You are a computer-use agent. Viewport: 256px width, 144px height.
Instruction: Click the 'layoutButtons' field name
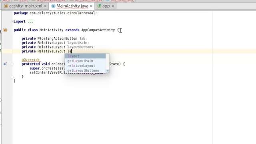(80, 47)
